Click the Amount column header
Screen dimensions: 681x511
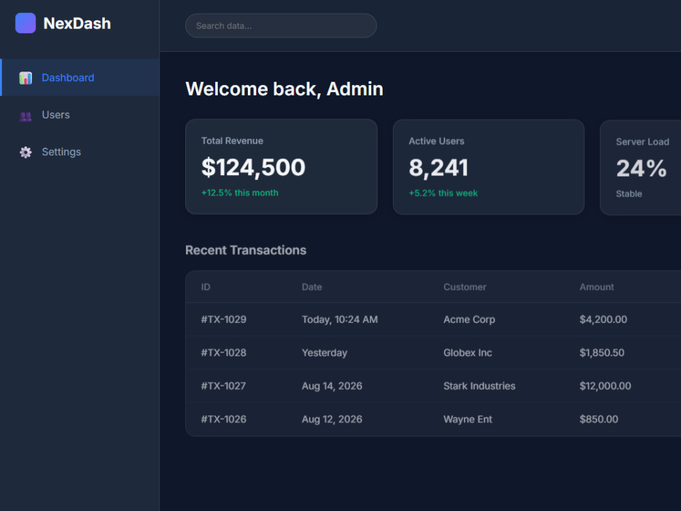pyautogui.click(x=597, y=287)
